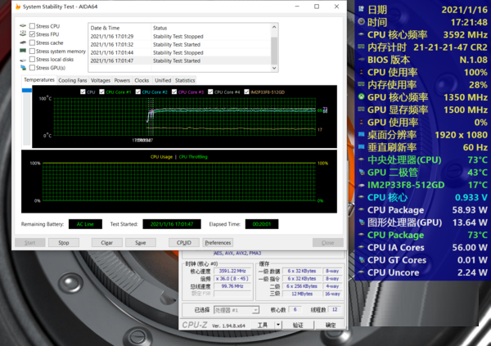This screenshot has width=491, height=346.
Task: Click the Stress GPU(s) icon
Action: [23, 68]
